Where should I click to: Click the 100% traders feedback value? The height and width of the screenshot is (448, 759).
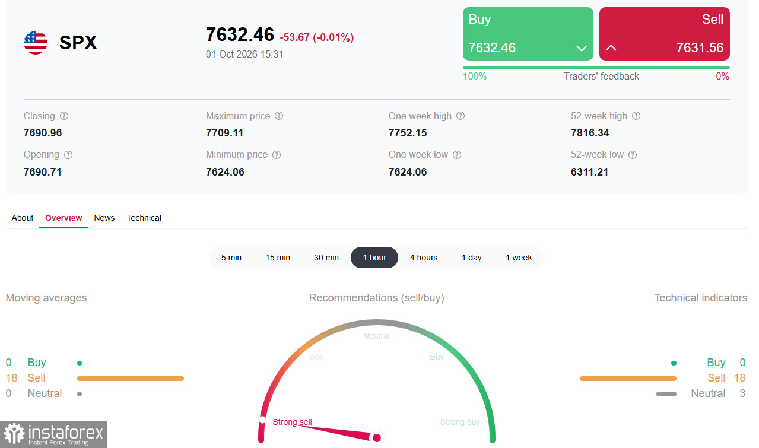click(475, 76)
